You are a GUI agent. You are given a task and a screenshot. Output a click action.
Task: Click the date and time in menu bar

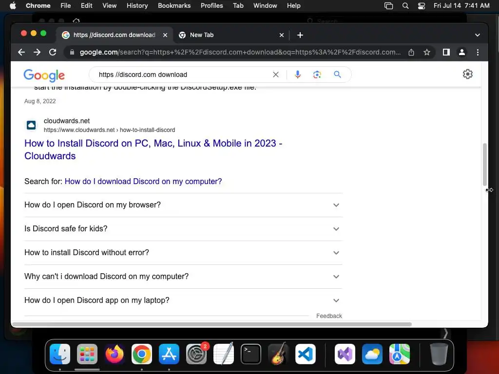point(461,6)
